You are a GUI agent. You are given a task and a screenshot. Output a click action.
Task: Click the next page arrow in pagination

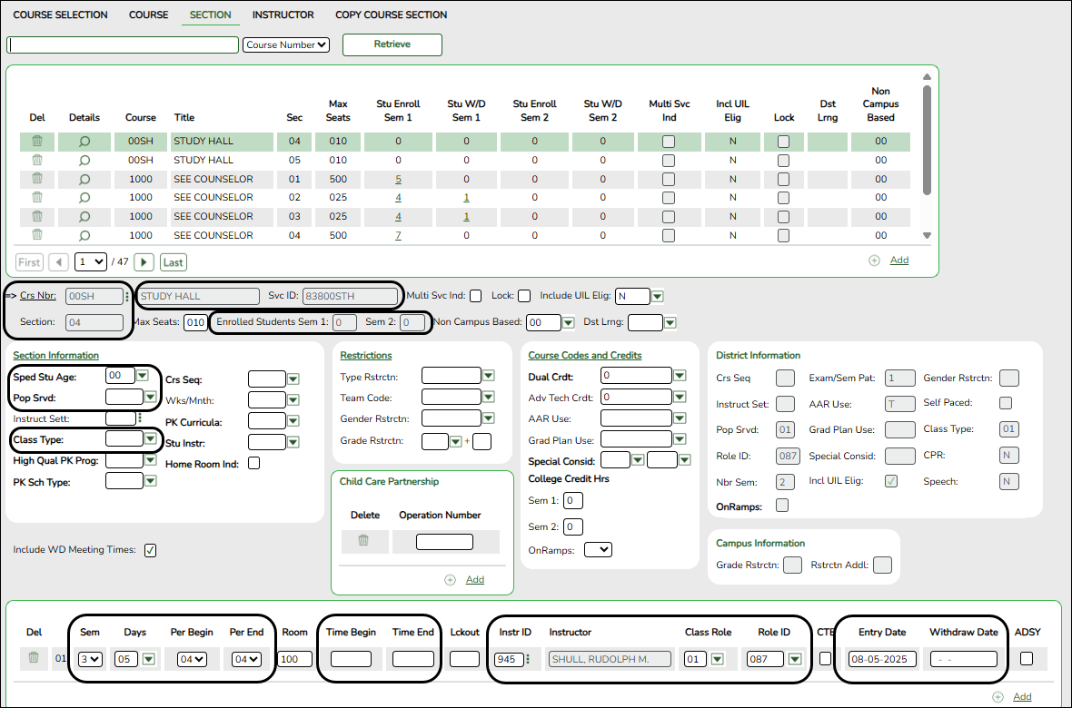[x=144, y=262]
